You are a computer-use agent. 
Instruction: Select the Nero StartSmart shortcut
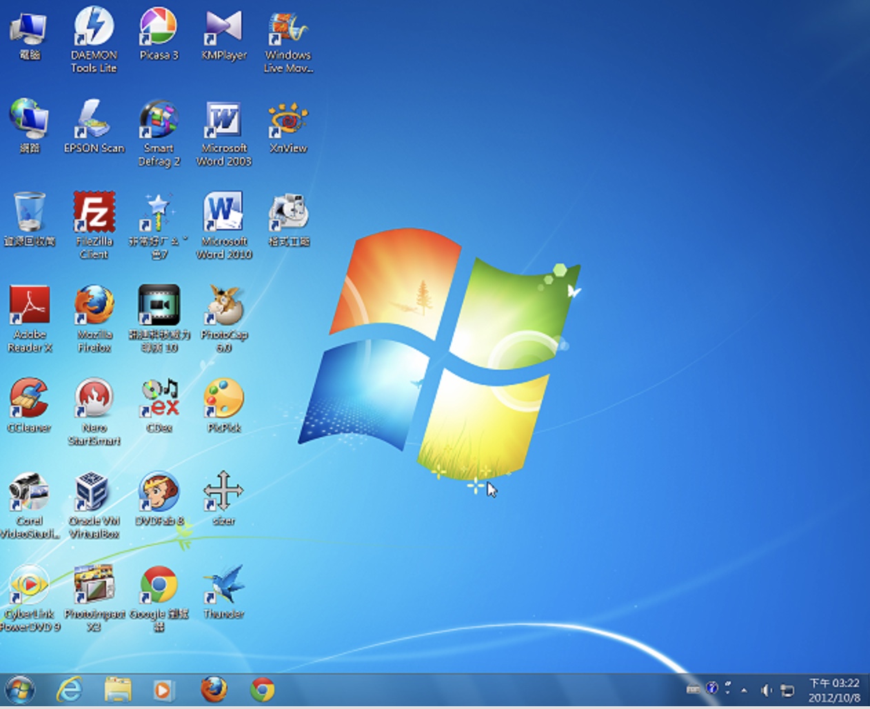tap(94, 412)
